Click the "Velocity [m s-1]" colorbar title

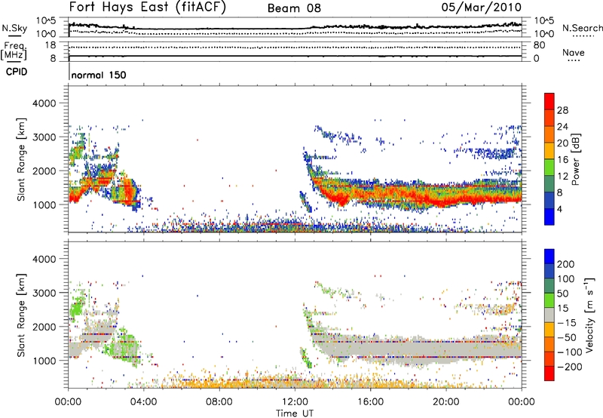click(589, 315)
